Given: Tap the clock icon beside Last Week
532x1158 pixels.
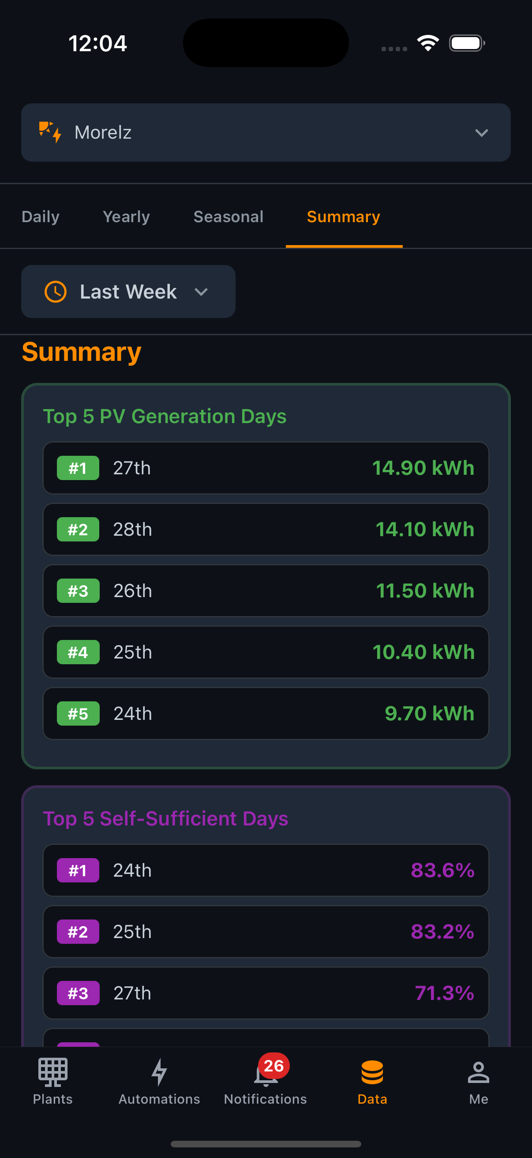Looking at the screenshot, I should coord(56,292).
